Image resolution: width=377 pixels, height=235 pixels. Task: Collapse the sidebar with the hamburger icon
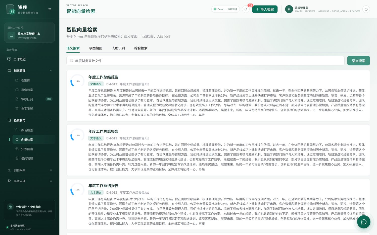50,9
